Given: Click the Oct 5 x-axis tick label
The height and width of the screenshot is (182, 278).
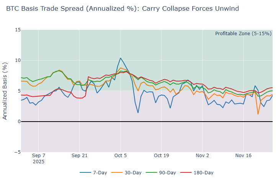Looking at the screenshot, I should point(121,156).
